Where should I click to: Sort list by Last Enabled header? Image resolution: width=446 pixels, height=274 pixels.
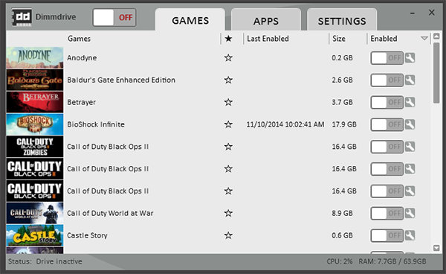coord(268,39)
